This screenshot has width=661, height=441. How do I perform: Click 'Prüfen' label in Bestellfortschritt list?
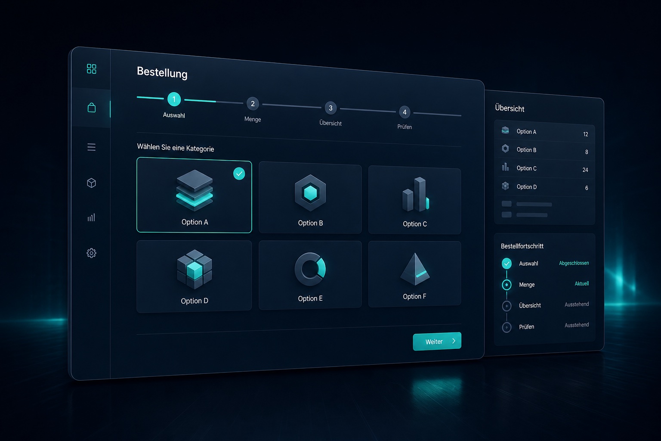[x=526, y=327]
